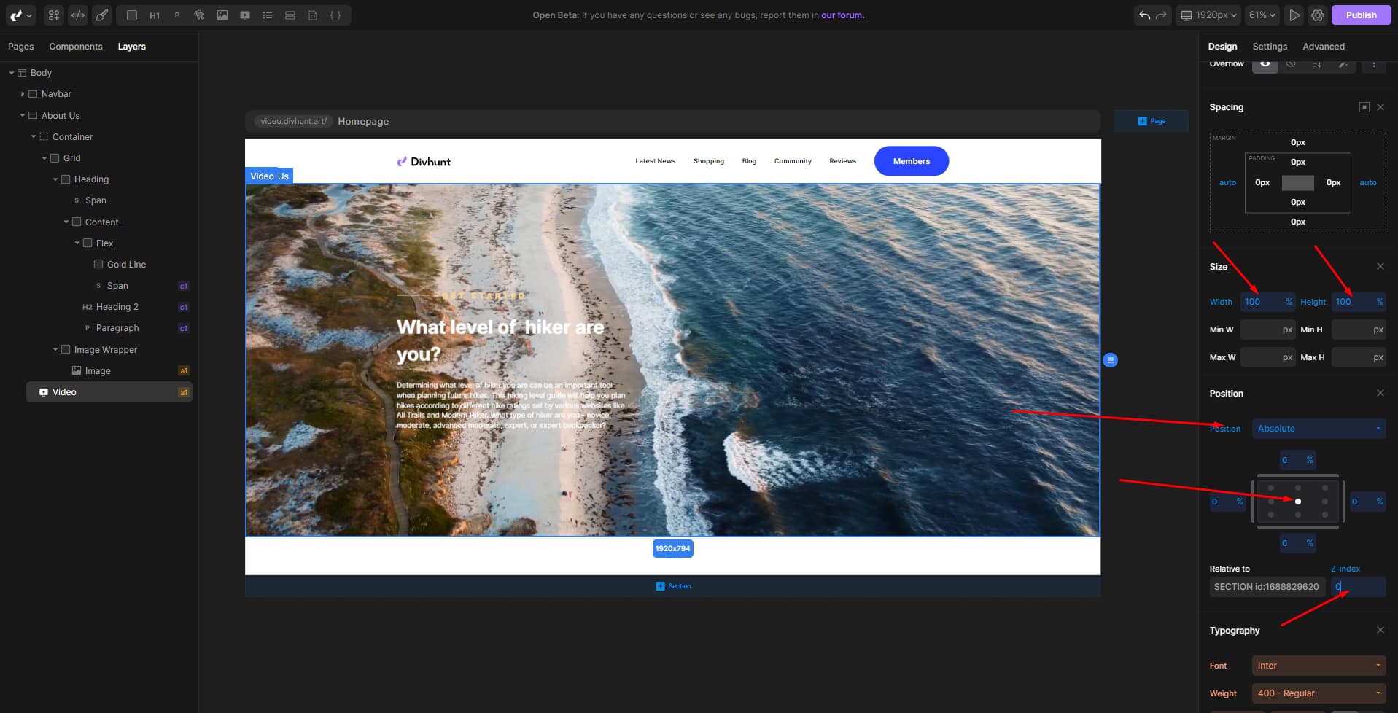Image resolution: width=1398 pixels, height=713 pixels.
Task: Open the Font Inter dropdown
Action: pyautogui.click(x=1319, y=666)
